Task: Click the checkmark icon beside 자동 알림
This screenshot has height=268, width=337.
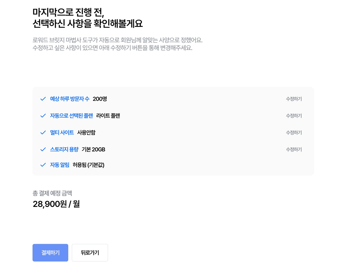Action: pyautogui.click(x=43, y=165)
